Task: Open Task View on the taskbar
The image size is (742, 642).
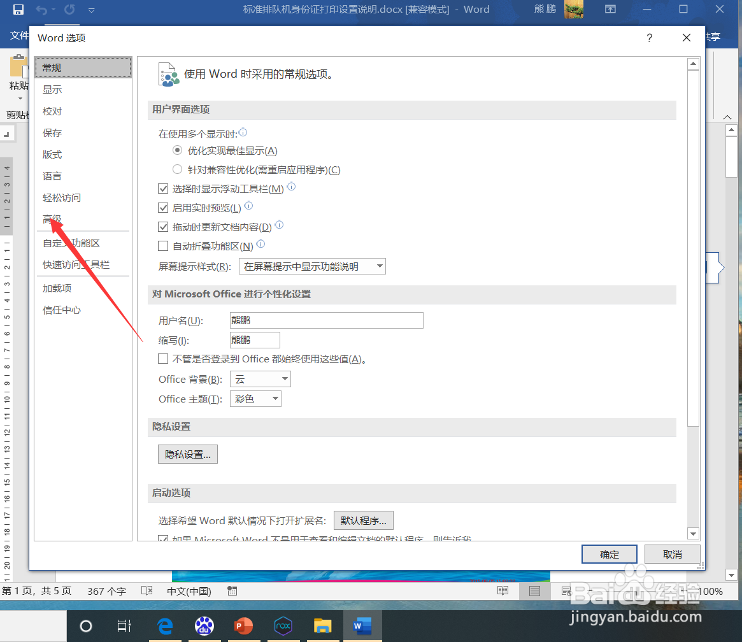Action: [x=124, y=626]
